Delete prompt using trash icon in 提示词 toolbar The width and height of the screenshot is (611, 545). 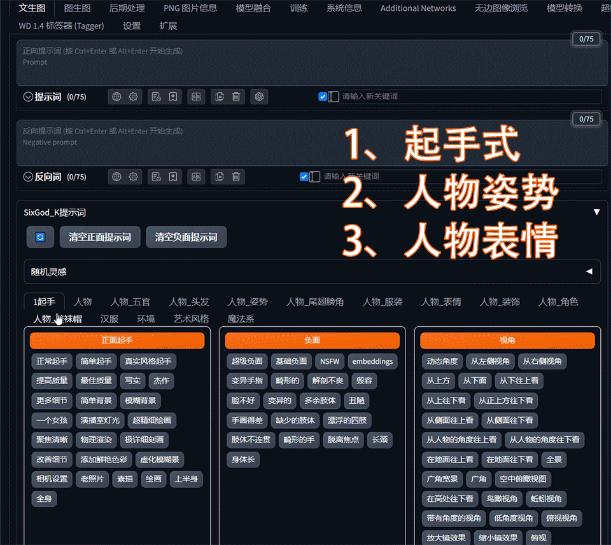(236, 97)
